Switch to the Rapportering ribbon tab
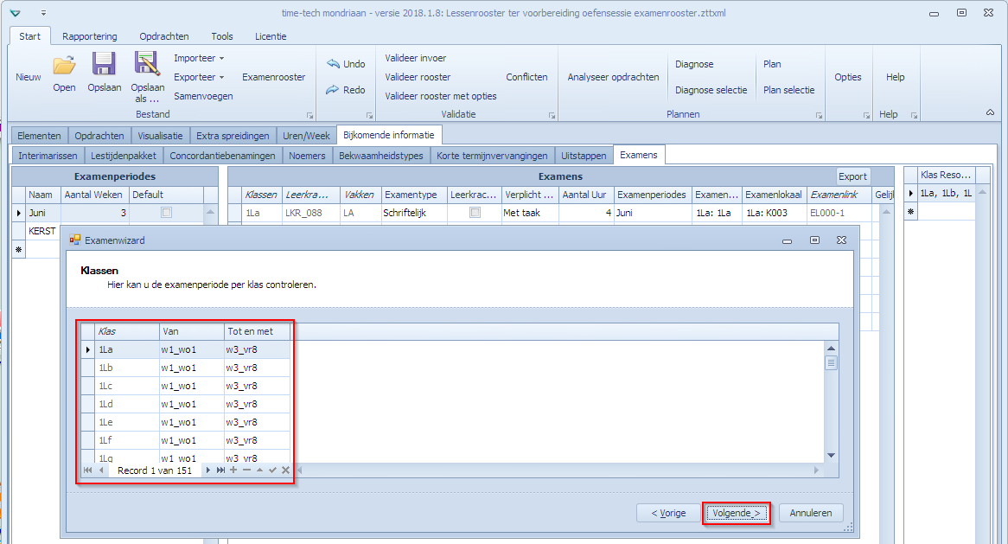Viewport: 1008px width, 544px height. click(x=89, y=36)
